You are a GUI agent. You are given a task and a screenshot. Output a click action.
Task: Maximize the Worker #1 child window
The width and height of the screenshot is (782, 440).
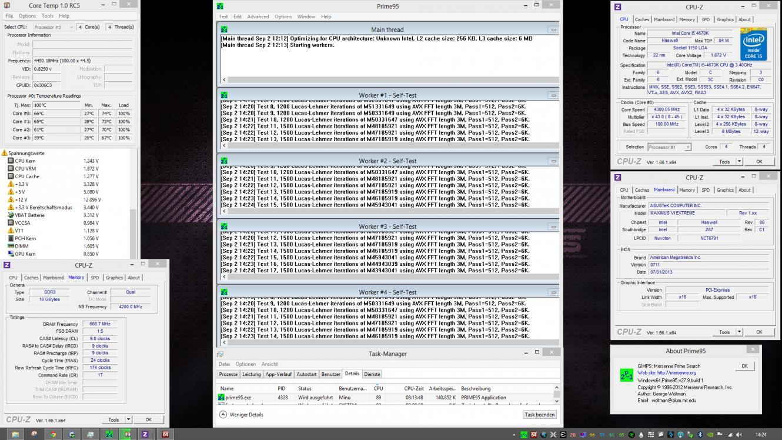pos(553,95)
